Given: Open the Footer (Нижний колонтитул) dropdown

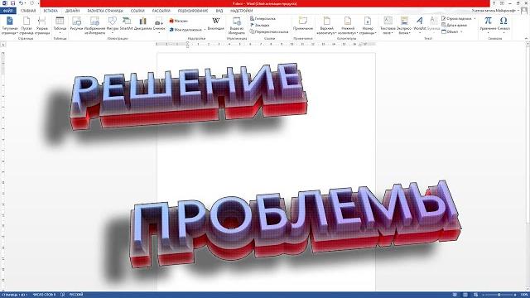Looking at the screenshot, I should (348, 26).
